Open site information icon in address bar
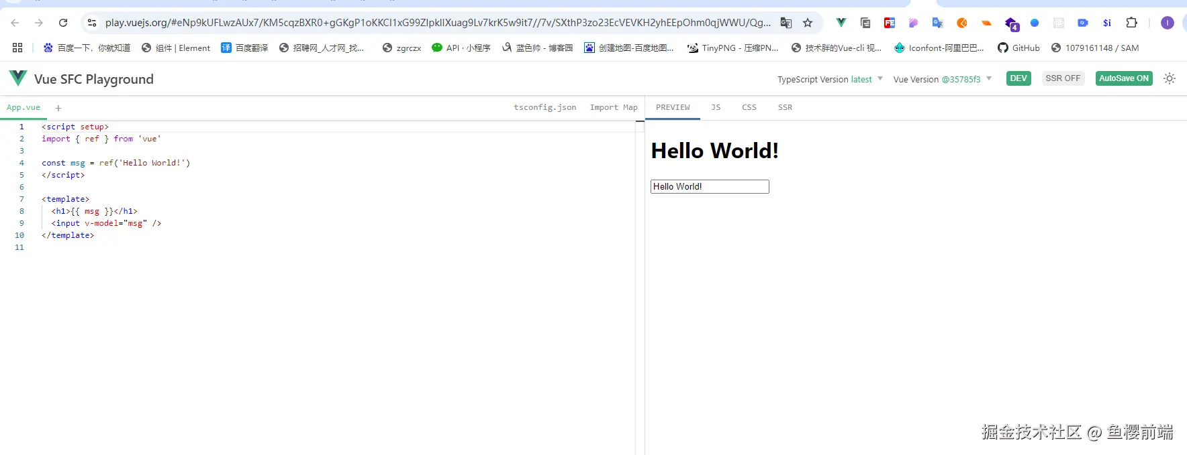 click(92, 23)
